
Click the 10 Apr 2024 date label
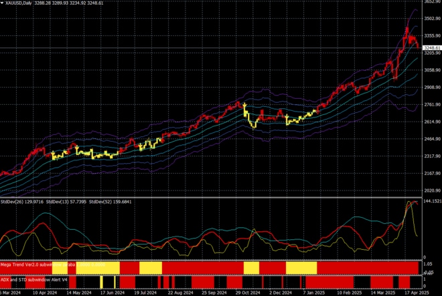[45, 293]
